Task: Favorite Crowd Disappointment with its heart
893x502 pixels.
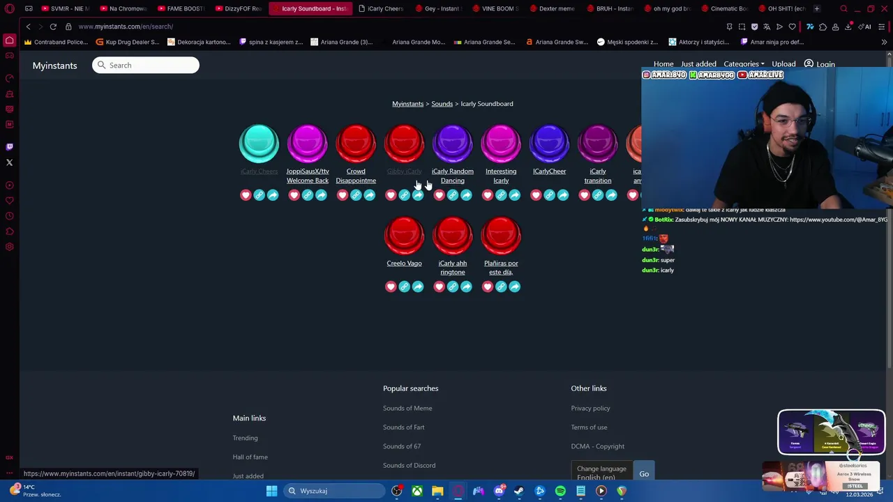Action: click(342, 195)
